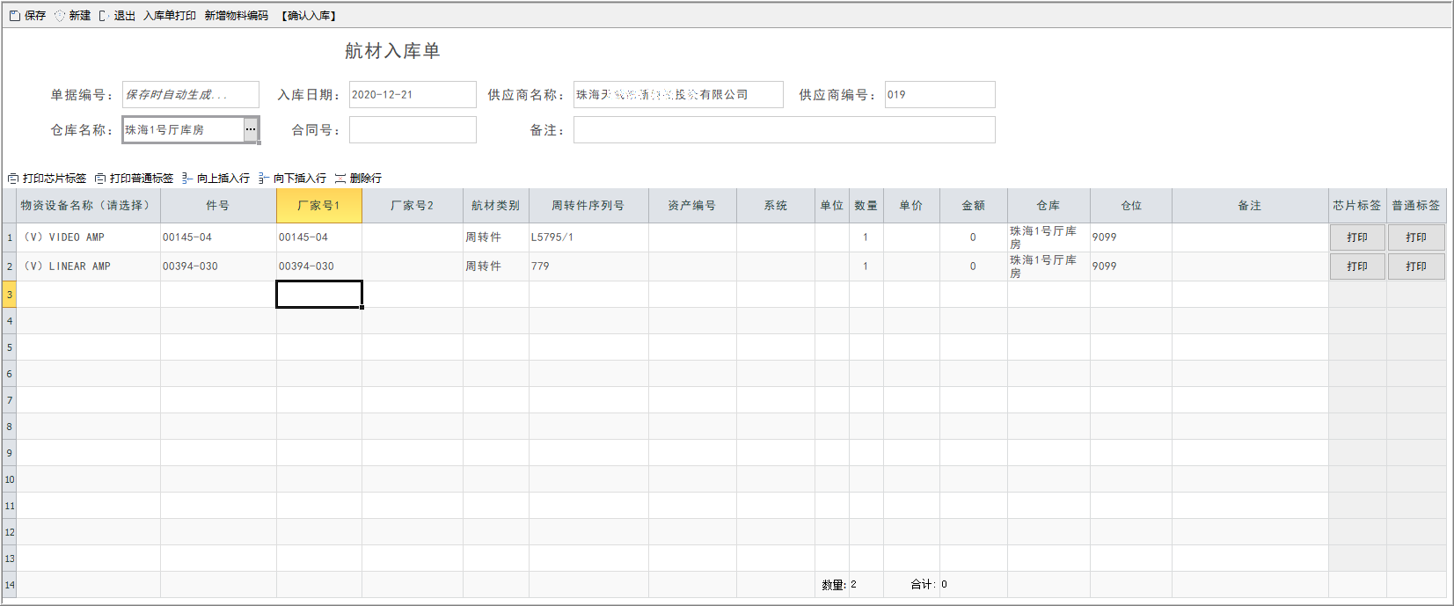Click the 保存 save icon in toolbar
The width and height of the screenshot is (1454, 606).
[15, 16]
